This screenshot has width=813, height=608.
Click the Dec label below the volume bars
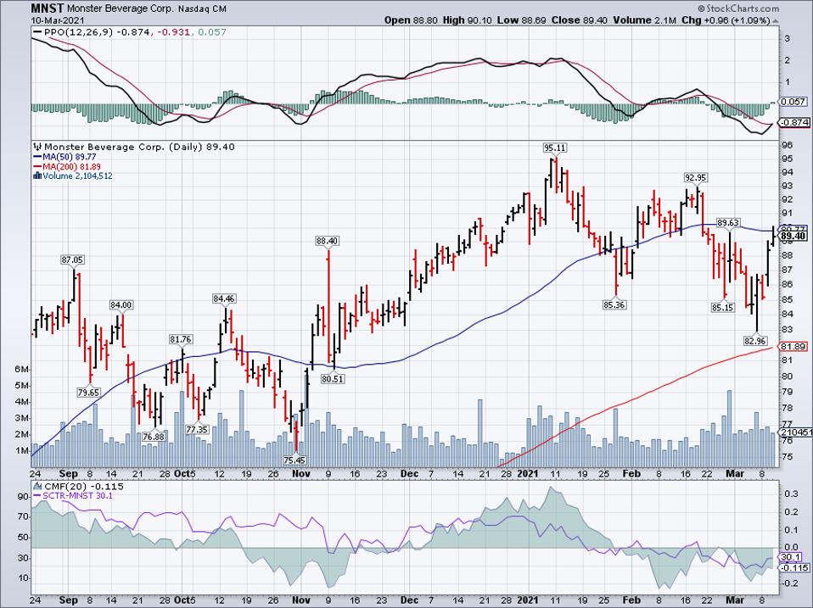[410, 473]
